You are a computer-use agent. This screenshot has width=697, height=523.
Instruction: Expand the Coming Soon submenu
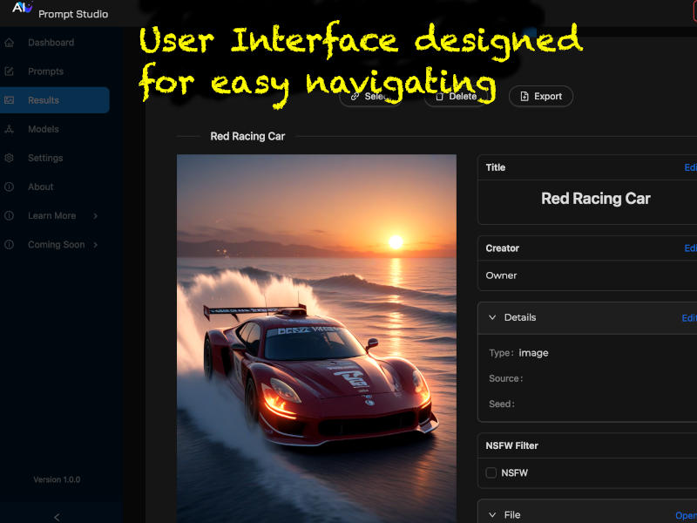(95, 245)
